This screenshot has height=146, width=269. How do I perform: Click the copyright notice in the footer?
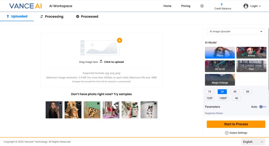(37, 142)
